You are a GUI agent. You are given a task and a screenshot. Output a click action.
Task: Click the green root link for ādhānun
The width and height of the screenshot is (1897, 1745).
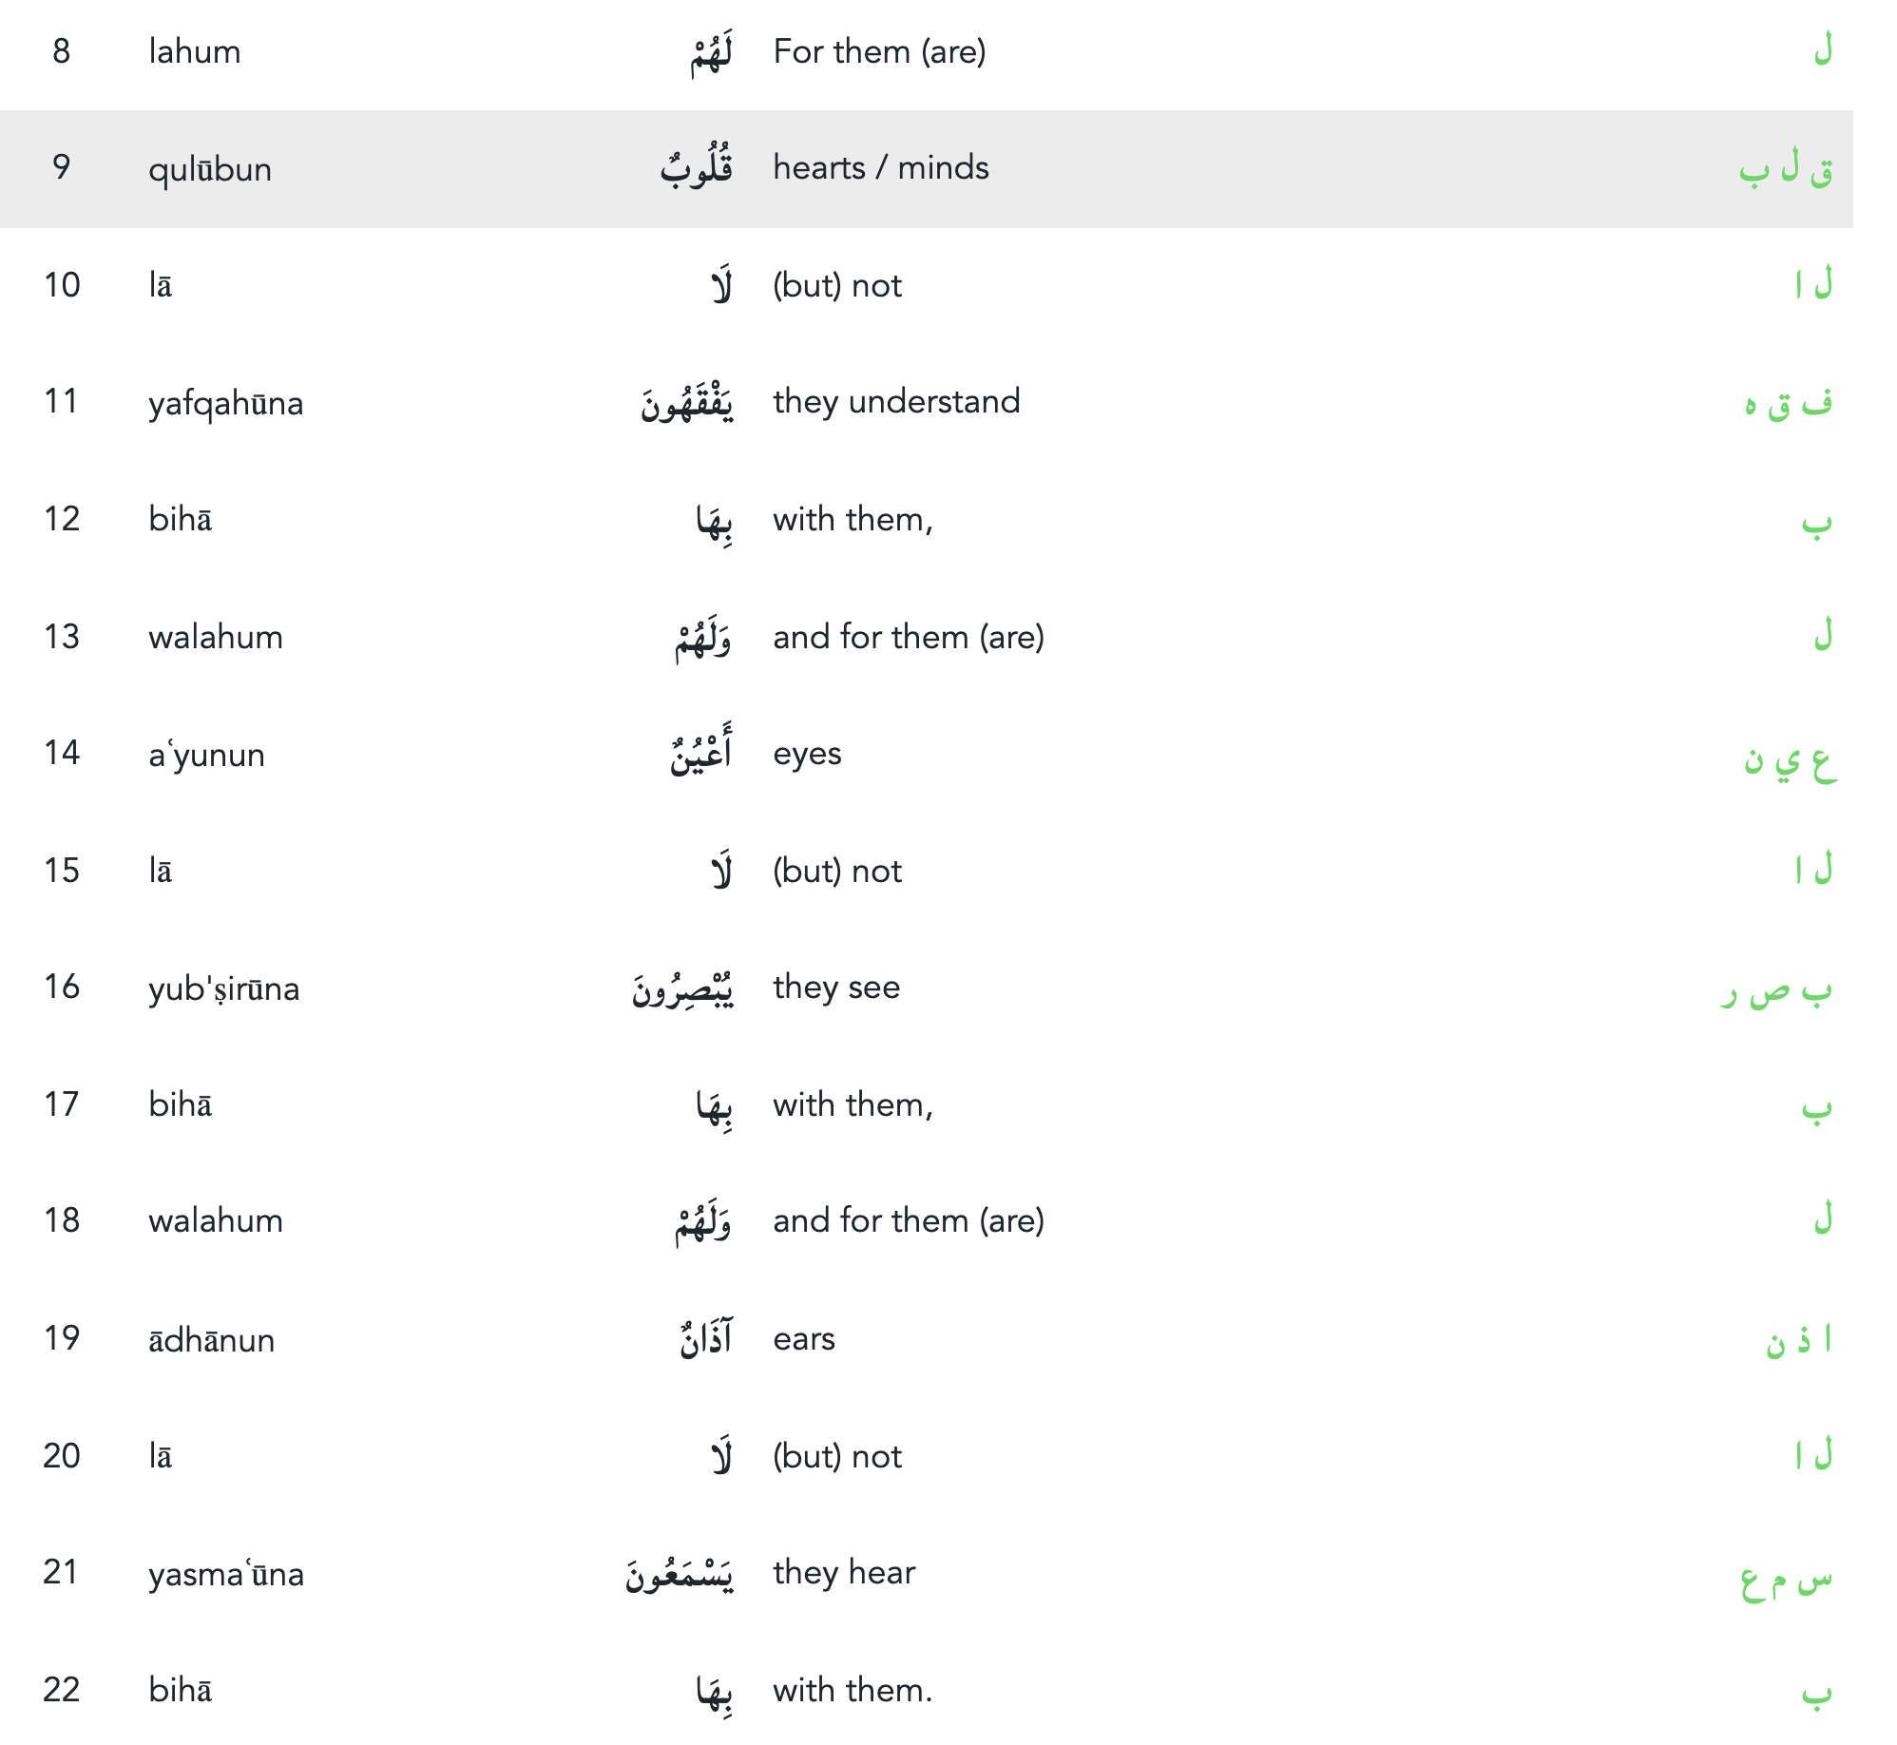[x=1798, y=1340]
